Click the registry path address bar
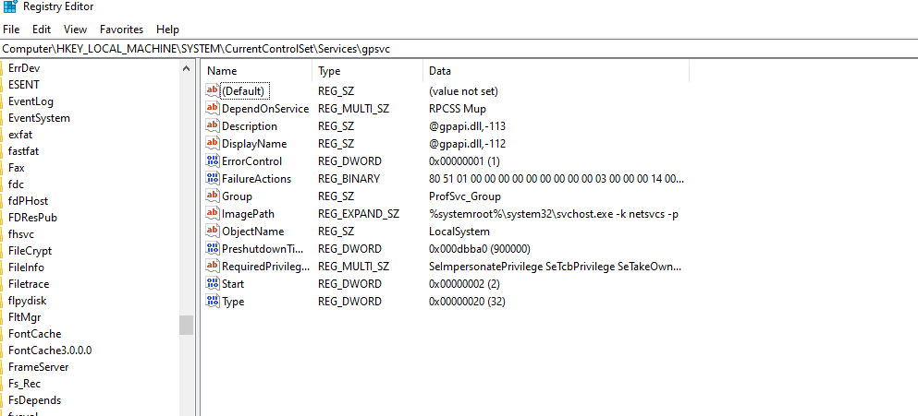Screen dimensions: 918x416 coord(459,49)
